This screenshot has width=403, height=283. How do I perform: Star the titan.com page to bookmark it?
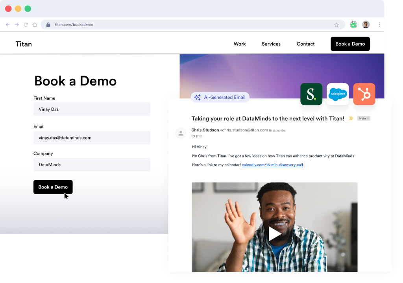coord(336,24)
